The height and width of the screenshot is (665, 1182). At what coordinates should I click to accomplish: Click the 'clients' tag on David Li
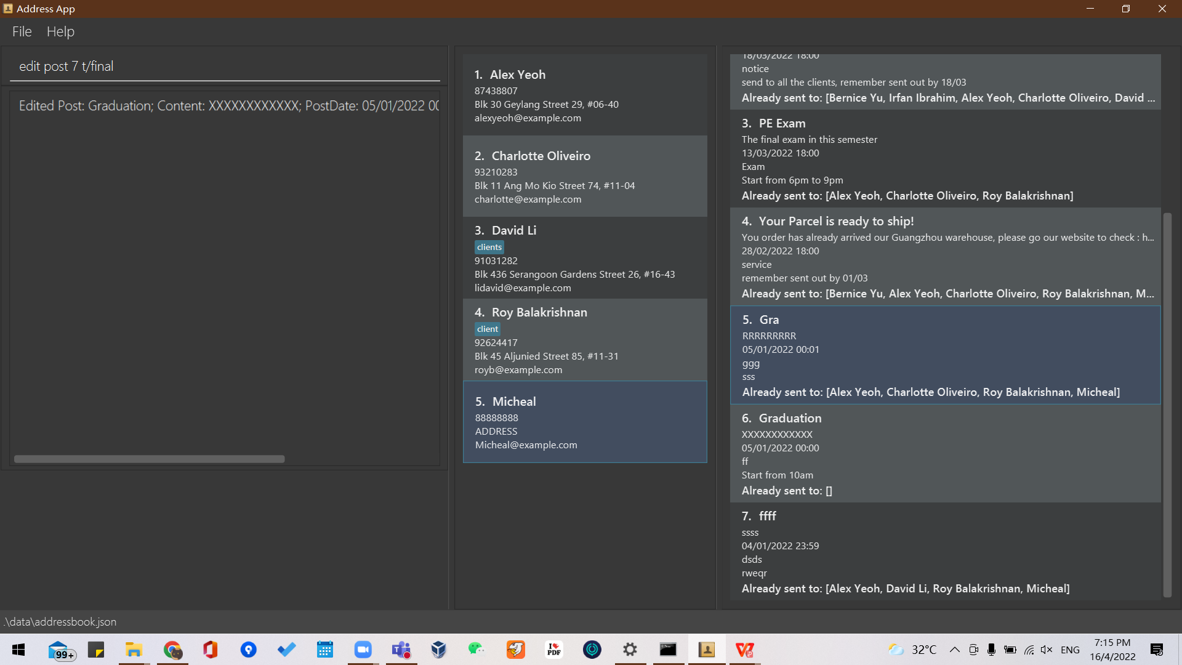489,247
